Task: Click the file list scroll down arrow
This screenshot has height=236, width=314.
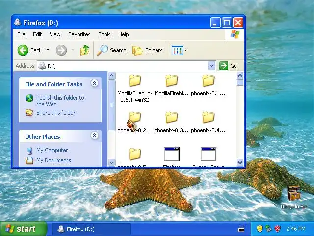Action: [x=240, y=162]
